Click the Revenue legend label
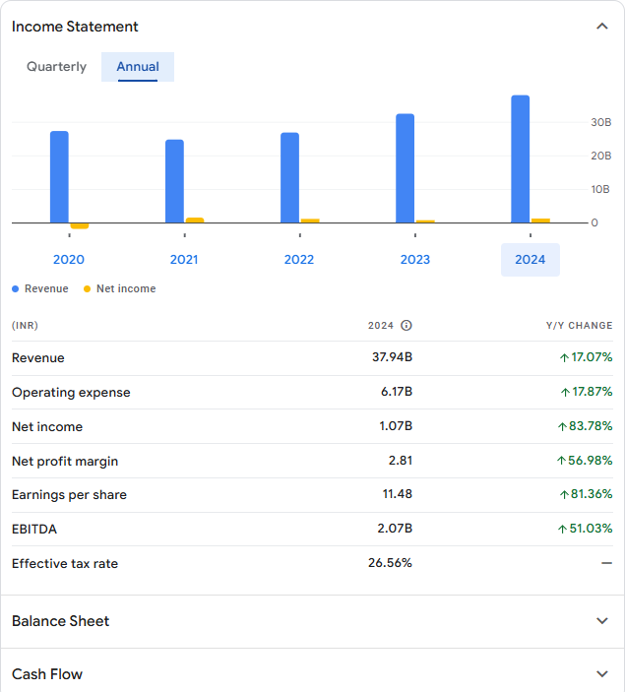The image size is (625, 692). (x=46, y=288)
